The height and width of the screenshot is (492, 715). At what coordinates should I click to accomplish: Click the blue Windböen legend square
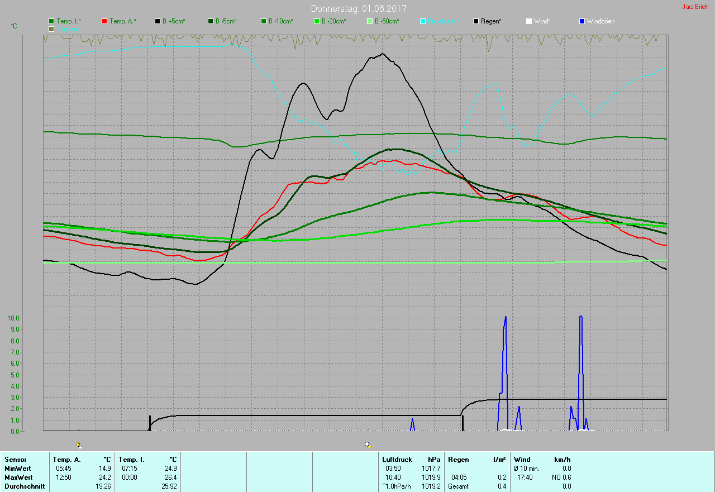pyautogui.click(x=582, y=21)
